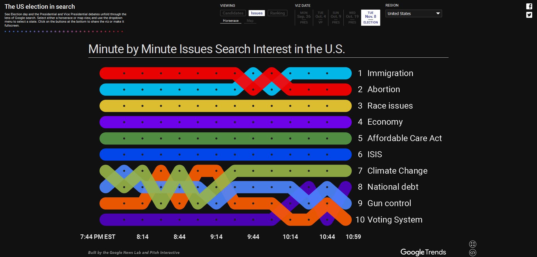This screenshot has width=537, height=257.
Task: Click the Economy issue label
Action: [385, 122]
